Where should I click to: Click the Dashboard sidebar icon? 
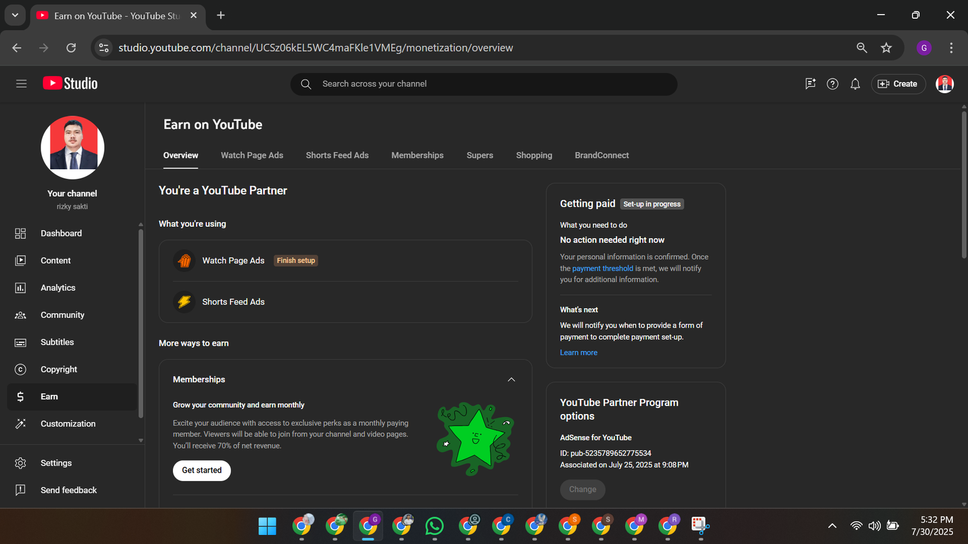click(x=21, y=233)
